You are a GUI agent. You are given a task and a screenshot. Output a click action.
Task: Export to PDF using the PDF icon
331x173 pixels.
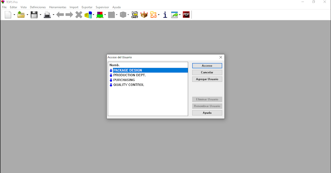click(x=186, y=15)
